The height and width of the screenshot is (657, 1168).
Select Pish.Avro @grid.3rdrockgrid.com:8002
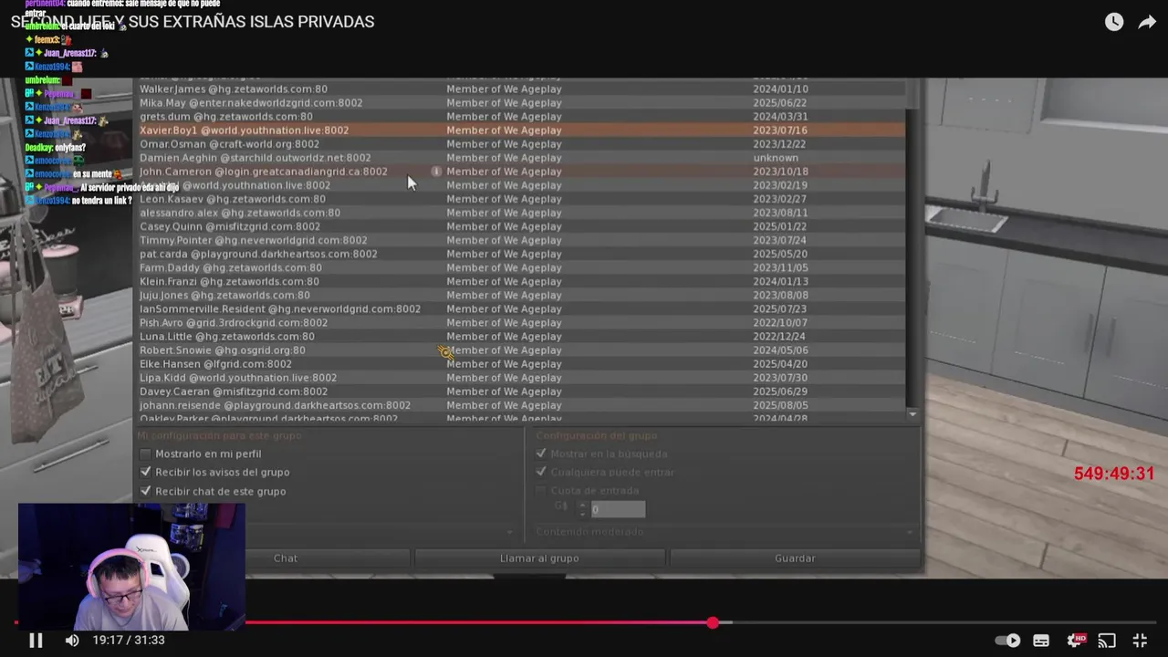click(x=521, y=323)
